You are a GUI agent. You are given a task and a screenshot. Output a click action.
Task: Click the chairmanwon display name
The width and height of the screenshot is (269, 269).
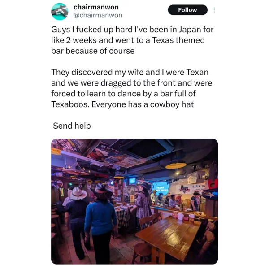point(96,7)
